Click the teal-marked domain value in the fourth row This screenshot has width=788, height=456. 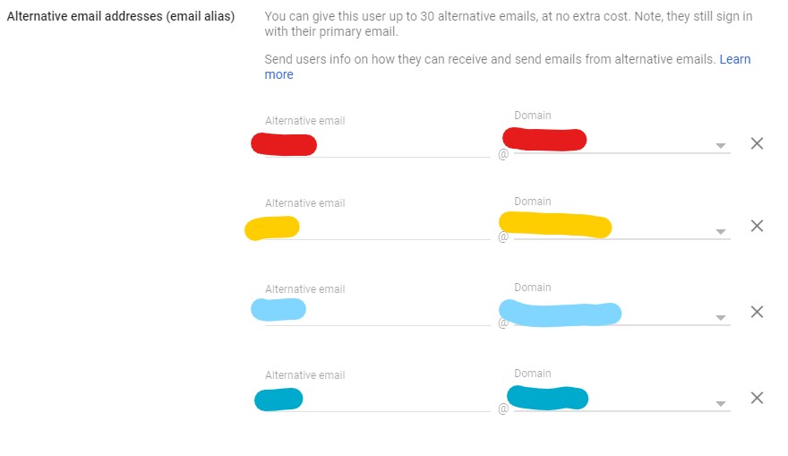coord(547,397)
